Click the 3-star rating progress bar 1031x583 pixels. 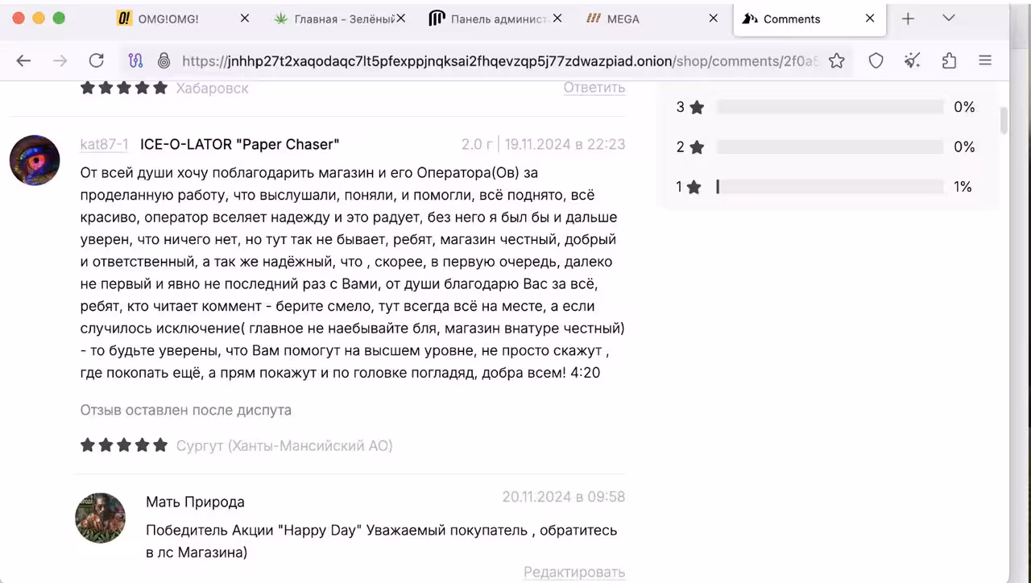coord(830,107)
